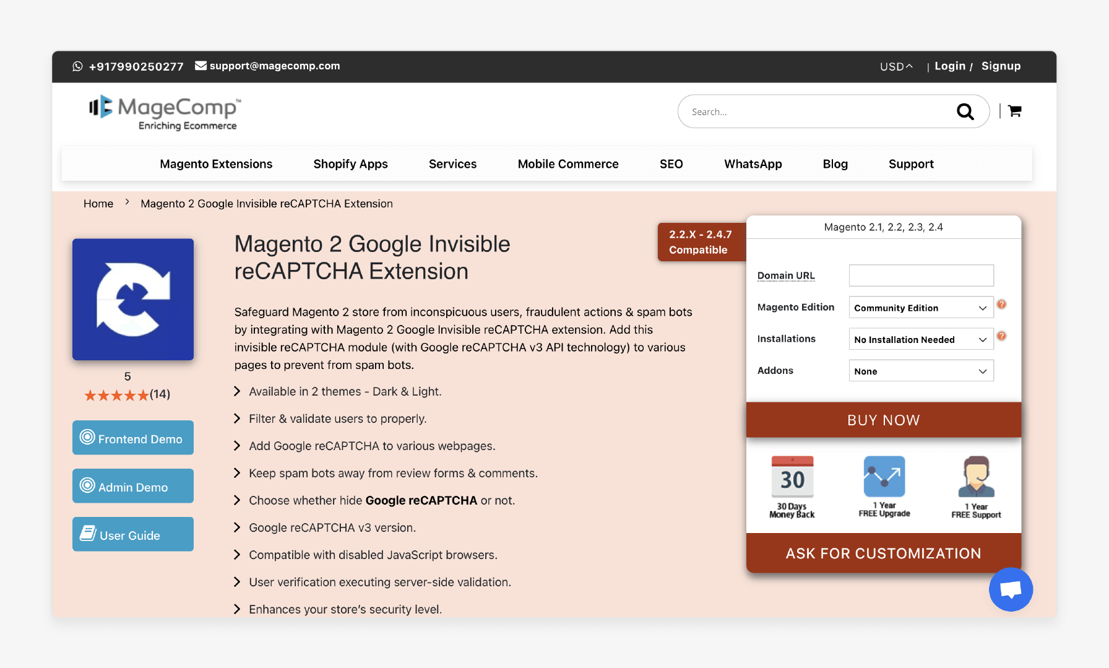This screenshot has width=1109, height=668.
Task: Open the shopping cart icon
Action: tap(1014, 111)
